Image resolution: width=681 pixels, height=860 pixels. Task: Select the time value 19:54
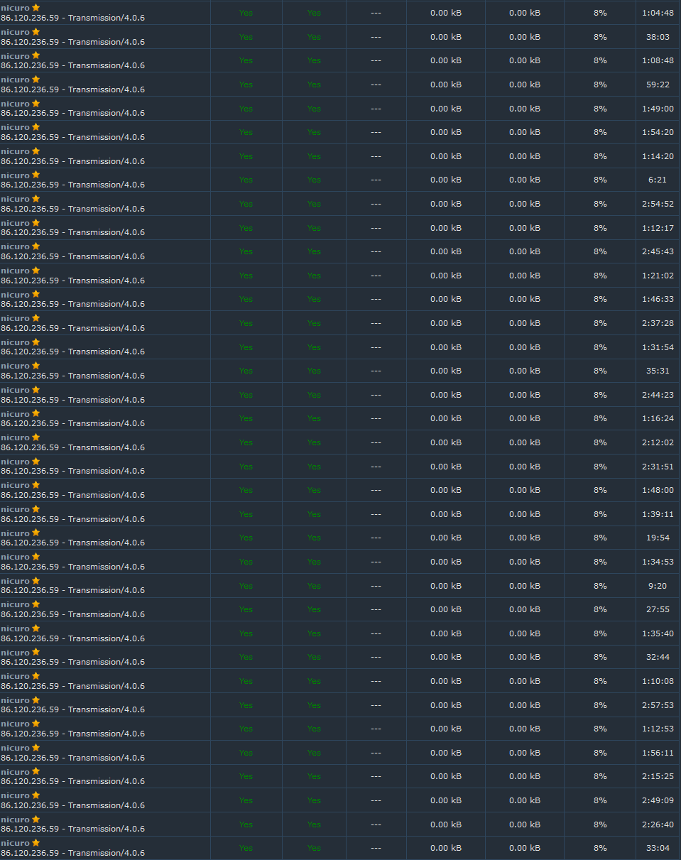(x=658, y=538)
